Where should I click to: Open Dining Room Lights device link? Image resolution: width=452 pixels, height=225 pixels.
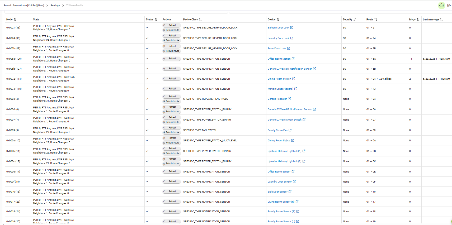[279, 141]
